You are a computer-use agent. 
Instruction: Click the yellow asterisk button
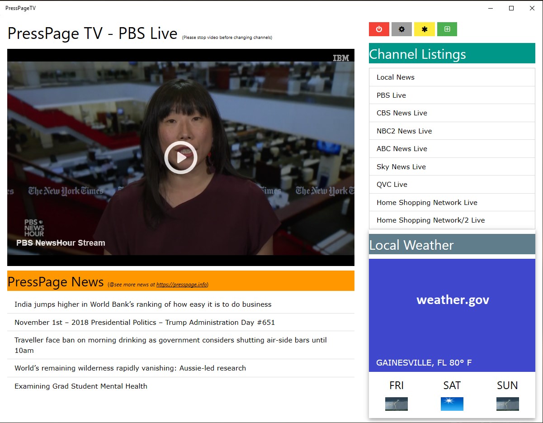point(424,29)
